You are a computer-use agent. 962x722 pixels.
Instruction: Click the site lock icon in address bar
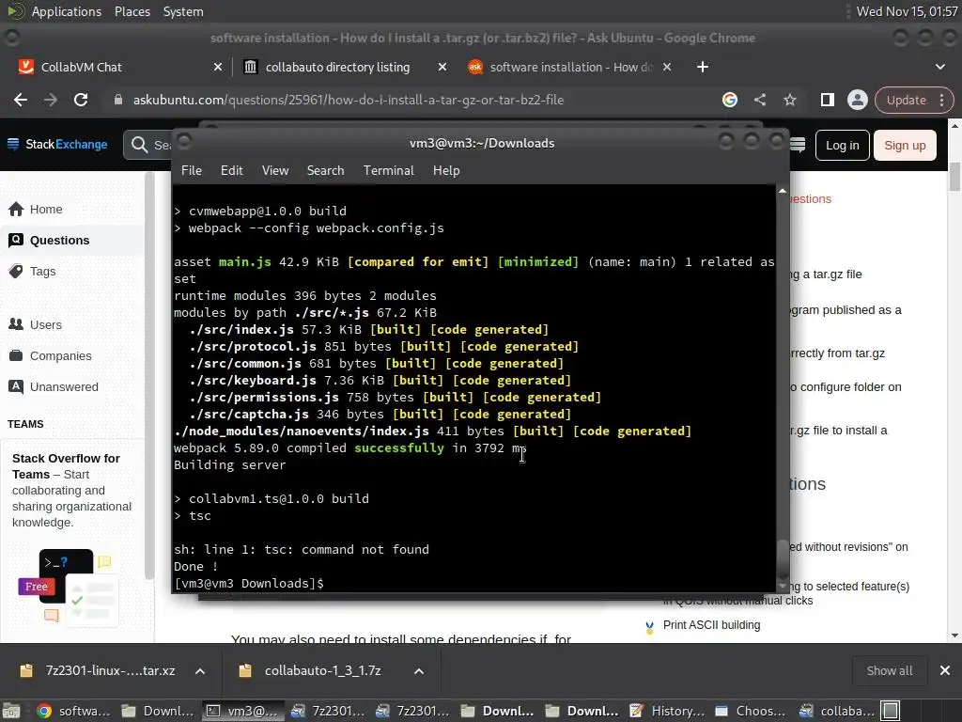[x=117, y=100]
